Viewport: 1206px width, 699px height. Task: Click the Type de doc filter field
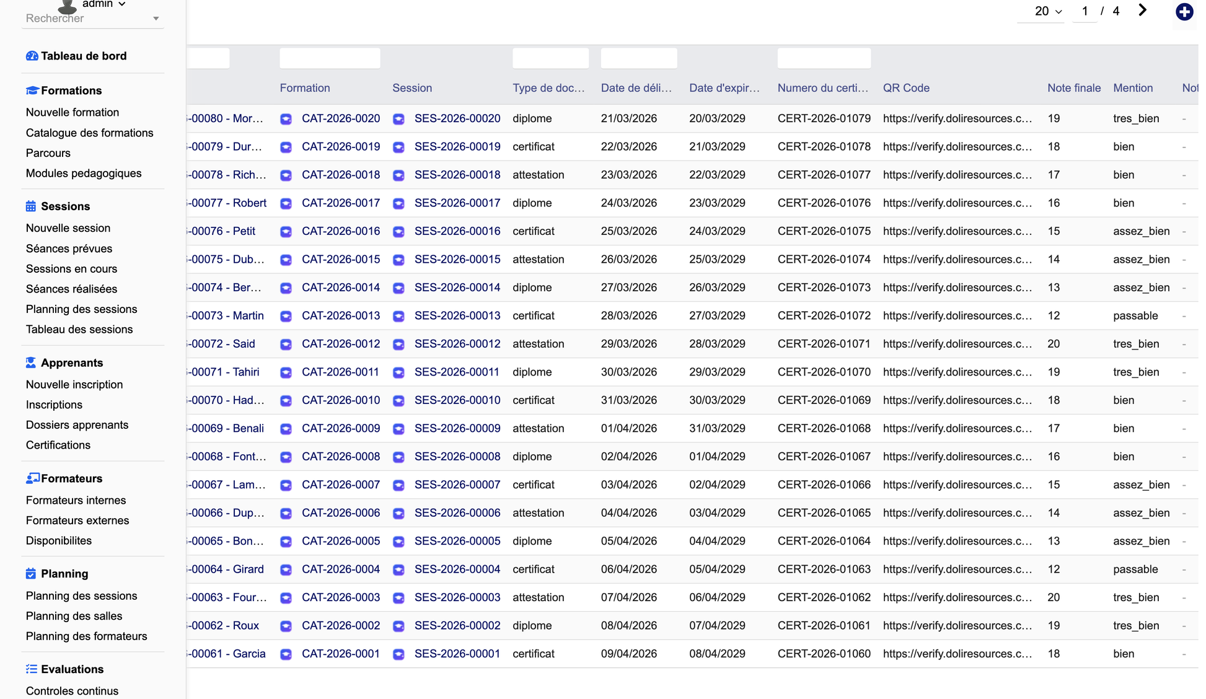coord(550,58)
